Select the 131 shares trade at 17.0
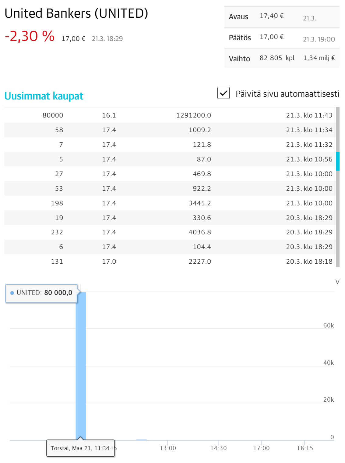345x463 pixels. pos(170,262)
